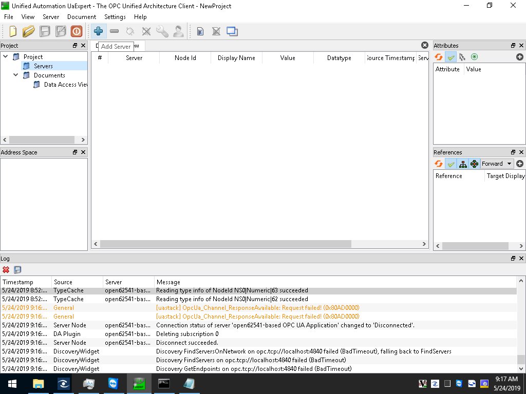Click the green circle target icon in Attributes
Screen dimensions: 526x394
(x=474, y=57)
